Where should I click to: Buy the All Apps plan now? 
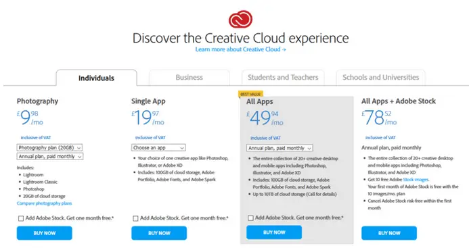click(x=274, y=232)
